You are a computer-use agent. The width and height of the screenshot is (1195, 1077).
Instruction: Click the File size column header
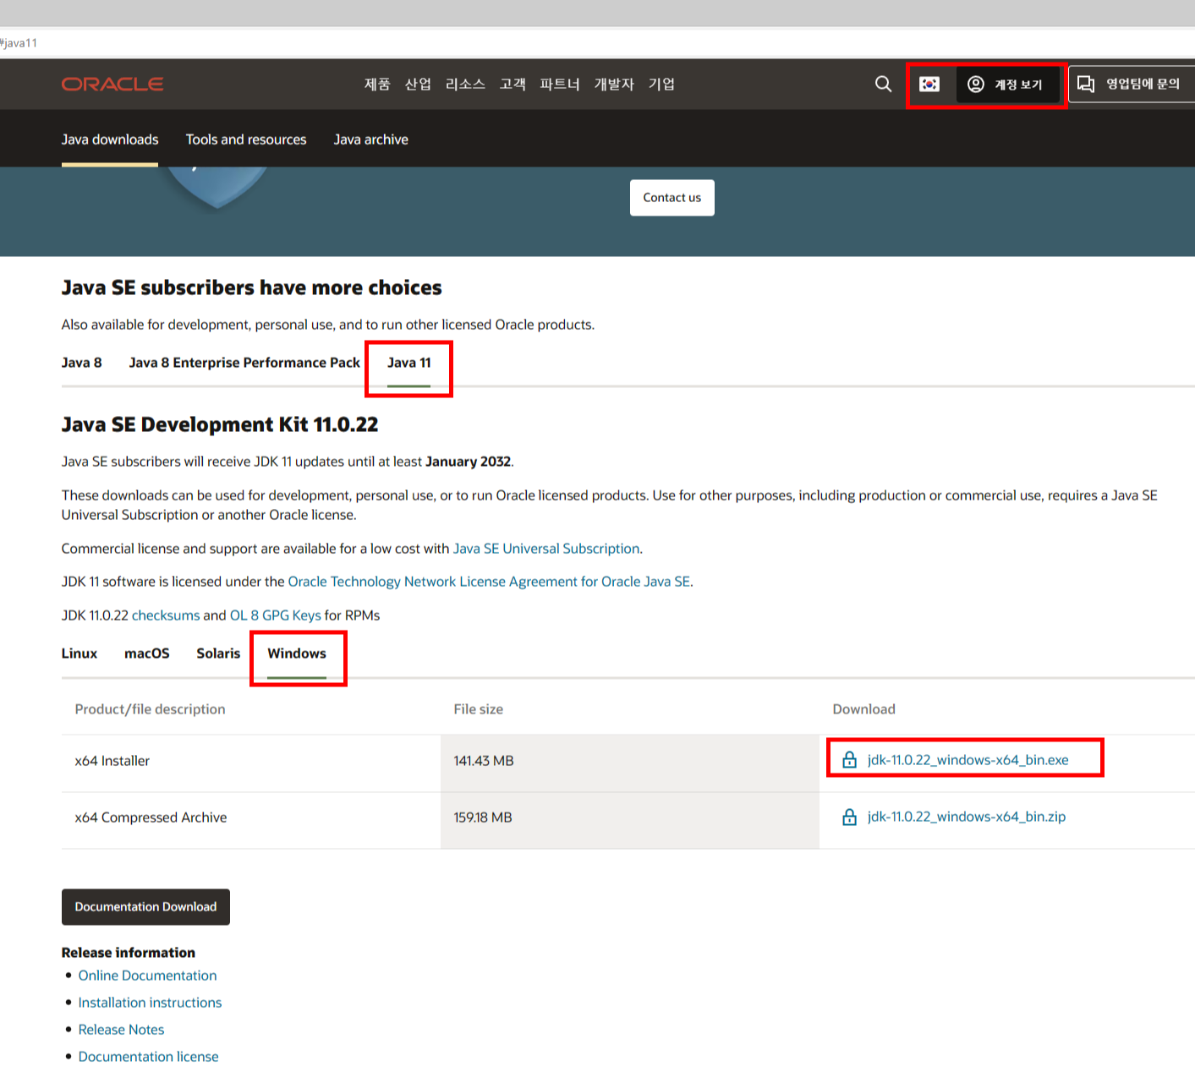pos(478,709)
